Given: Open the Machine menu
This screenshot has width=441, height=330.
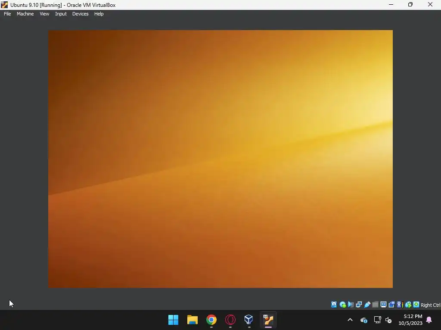Looking at the screenshot, I should coord(25,14).
